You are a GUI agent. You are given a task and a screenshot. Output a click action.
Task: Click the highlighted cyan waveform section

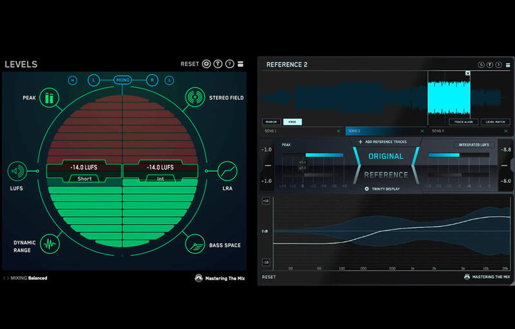pos(449,98)
